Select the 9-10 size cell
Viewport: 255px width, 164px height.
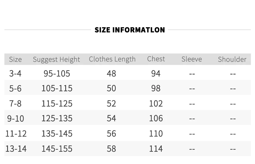click(x=16, y=118)
